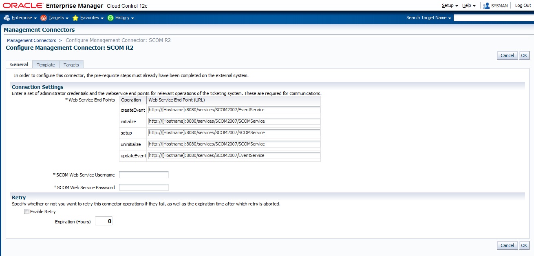Switch to the Targets tab
Screen dimensions: 534x256
[71, 65]
